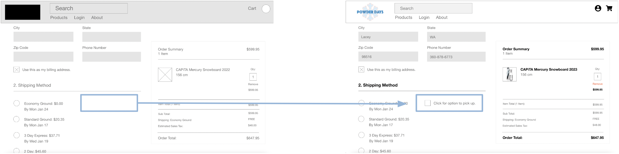Select Standard Ground $20.35 in right mockup

tap(361, 119)
